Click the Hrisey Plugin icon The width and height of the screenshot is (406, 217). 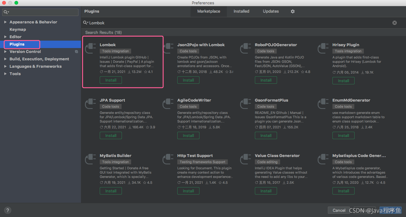click(323, 49)
